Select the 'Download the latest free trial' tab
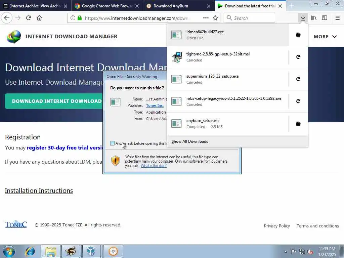Image resolution: width=344 pixels, height=258 pixels. [x=250, y=6]
